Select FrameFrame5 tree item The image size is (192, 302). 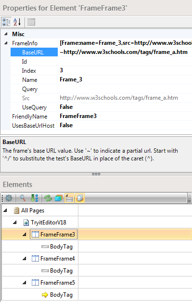pos(58,283)
